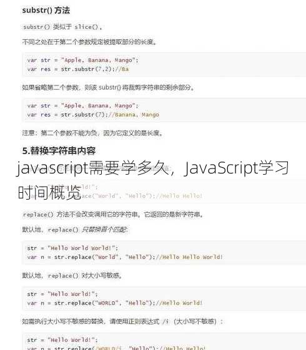Click the 'substr() 方法' heading
Image resolution: width=306 pixels, height=350 pixels.
[46, 10]
